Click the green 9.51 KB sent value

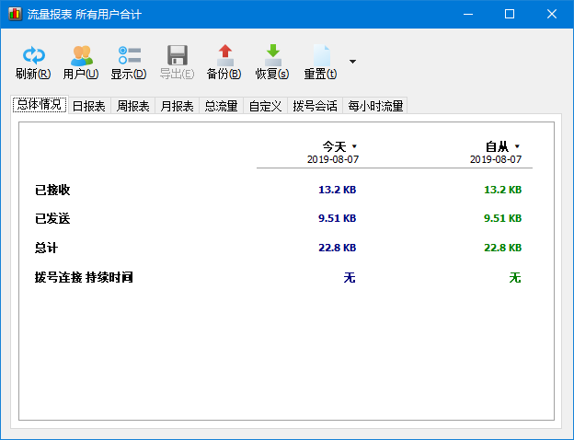[502, 218]
